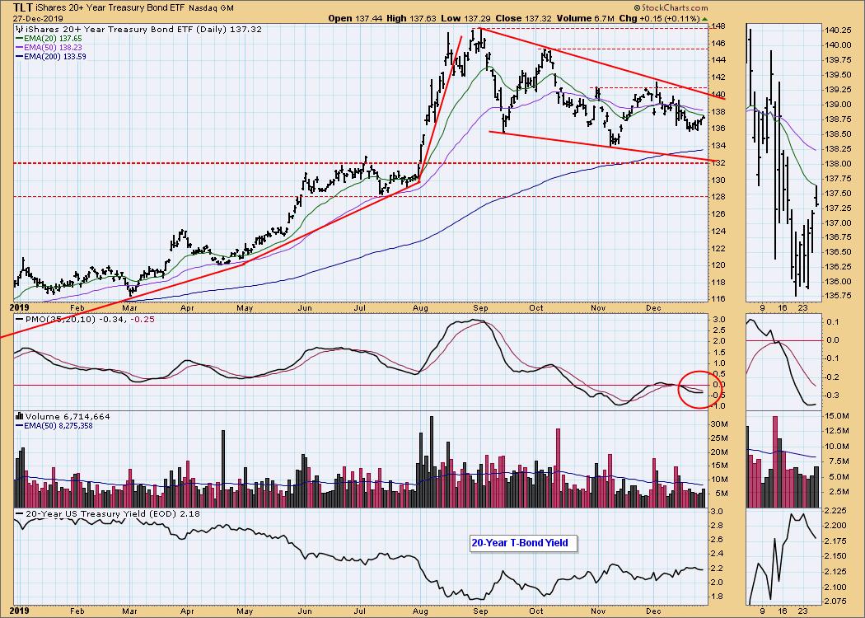Click the bar icon before the Volume 6,714,664 legend

(19, 417)
